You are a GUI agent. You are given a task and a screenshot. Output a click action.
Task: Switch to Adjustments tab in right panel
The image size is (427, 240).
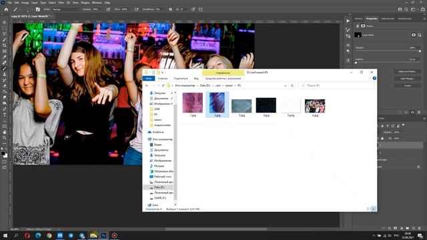[x=388, y=19]
